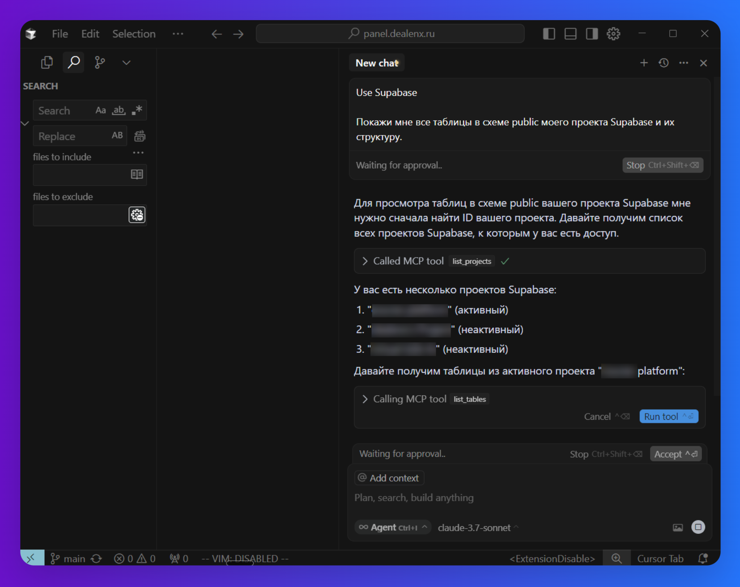Select the New chat tab
This screenshot has height=587, width=740.
click(x=377, y=63)
